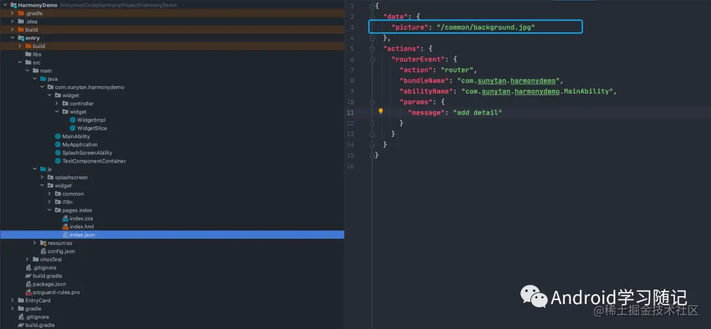The image size is (711, 329).
Task: Click the package.json file icon
Action: click(28, 284)
